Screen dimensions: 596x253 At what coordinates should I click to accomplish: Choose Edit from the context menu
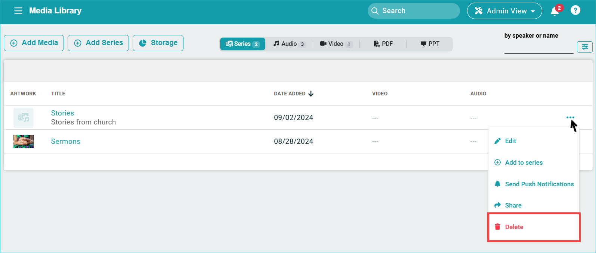[510, 141]
